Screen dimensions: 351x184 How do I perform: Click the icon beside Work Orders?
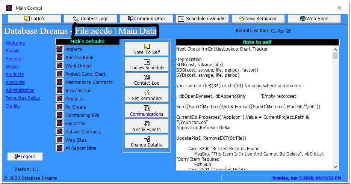[59, 66]
